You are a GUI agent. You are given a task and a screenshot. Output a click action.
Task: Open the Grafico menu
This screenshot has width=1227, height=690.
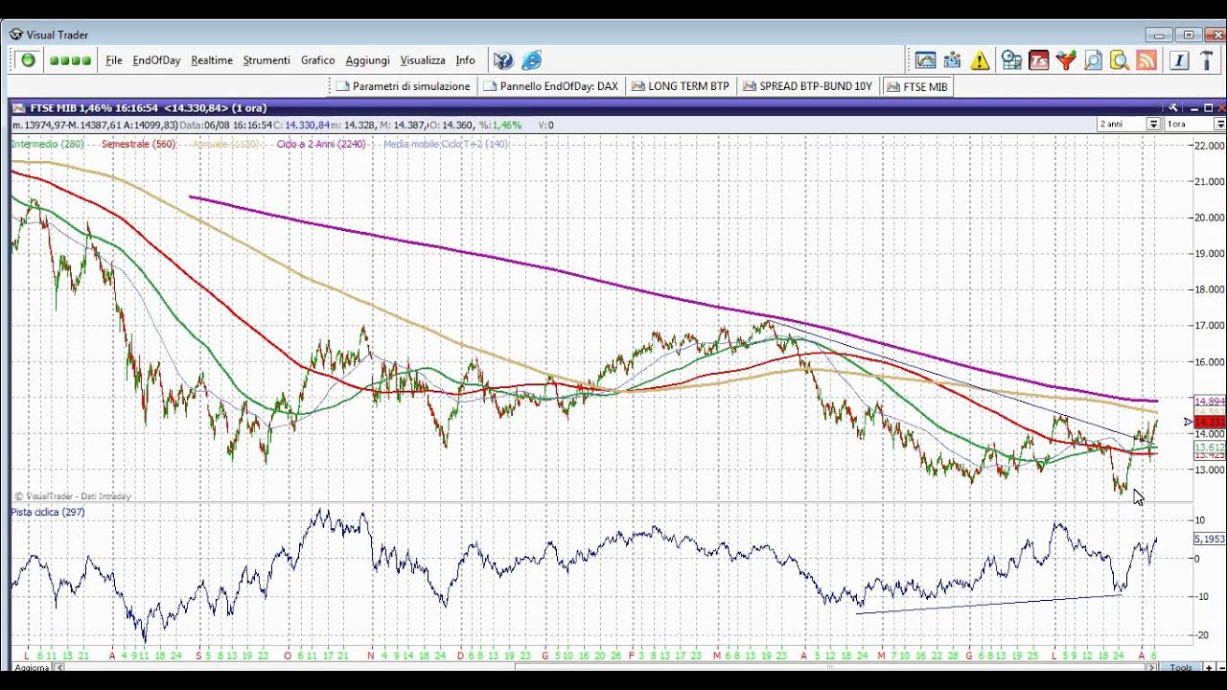tap(318, 60)
